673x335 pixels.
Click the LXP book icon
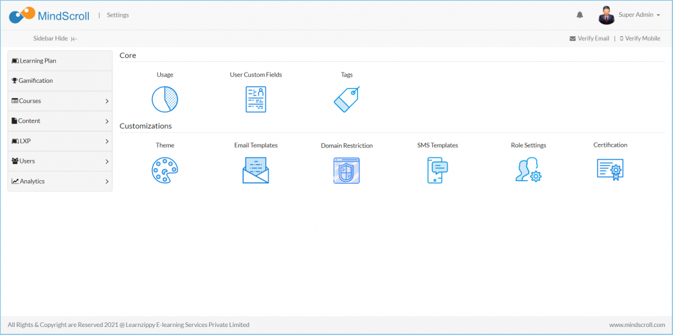[x=15, y=141]
